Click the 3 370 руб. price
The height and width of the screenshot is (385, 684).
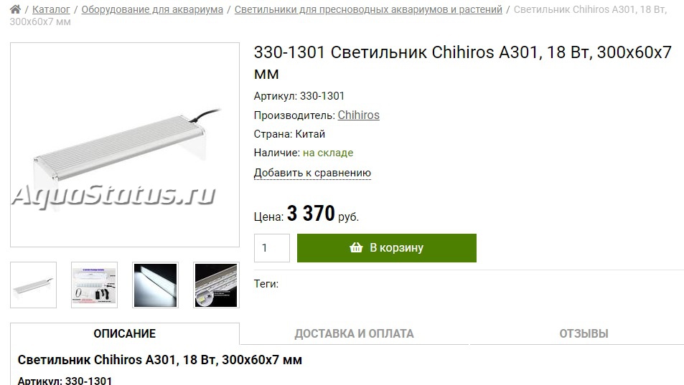click(323, 214)
